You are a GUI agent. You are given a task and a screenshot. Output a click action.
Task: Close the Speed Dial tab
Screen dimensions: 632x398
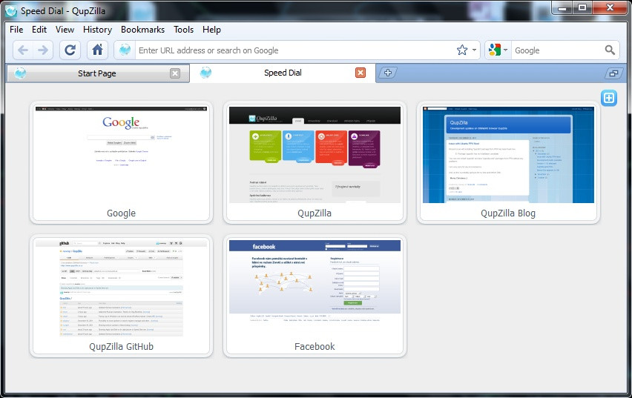361,73
